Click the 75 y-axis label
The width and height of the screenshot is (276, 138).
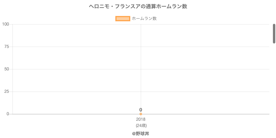pyautogui.click(x=7, y=47)
